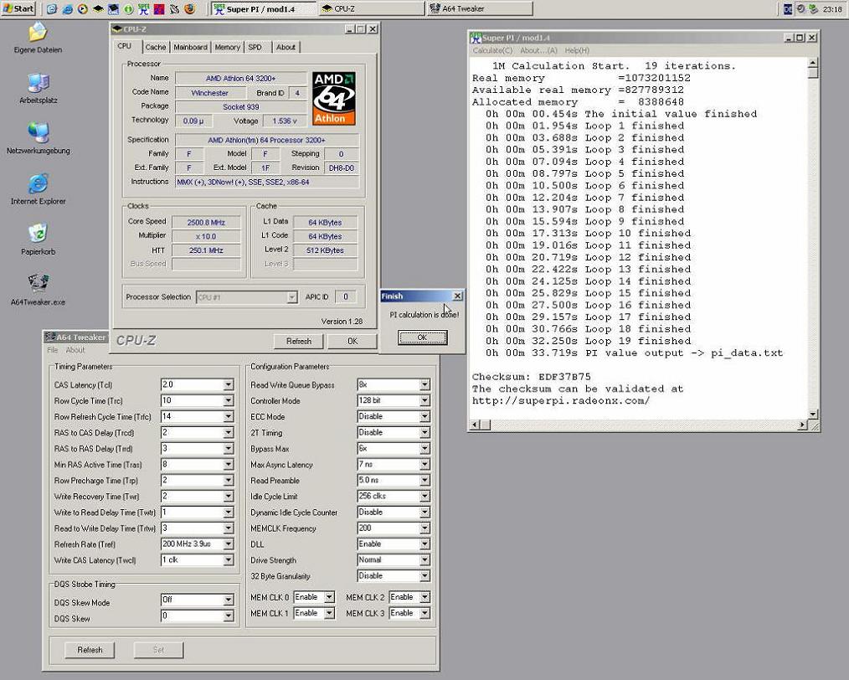
Task: Click the Super PI horizontal scrollbar left arrow
Action: (475, 425)
